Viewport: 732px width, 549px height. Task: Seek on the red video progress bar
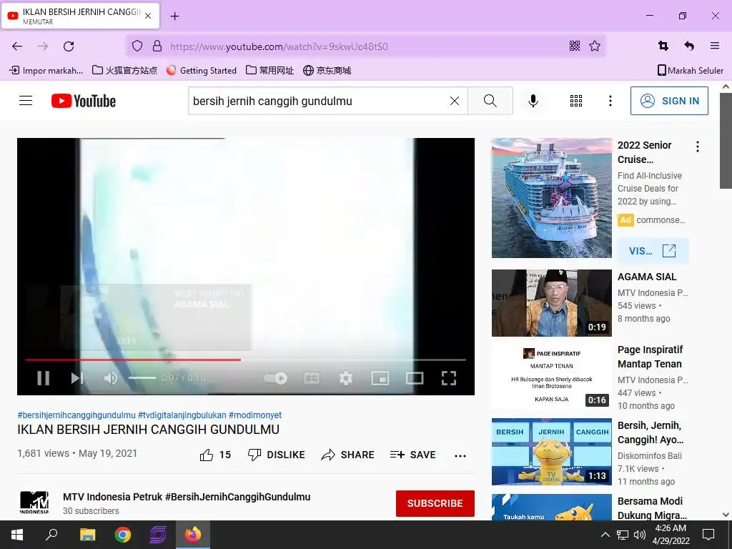pos(246,360)
